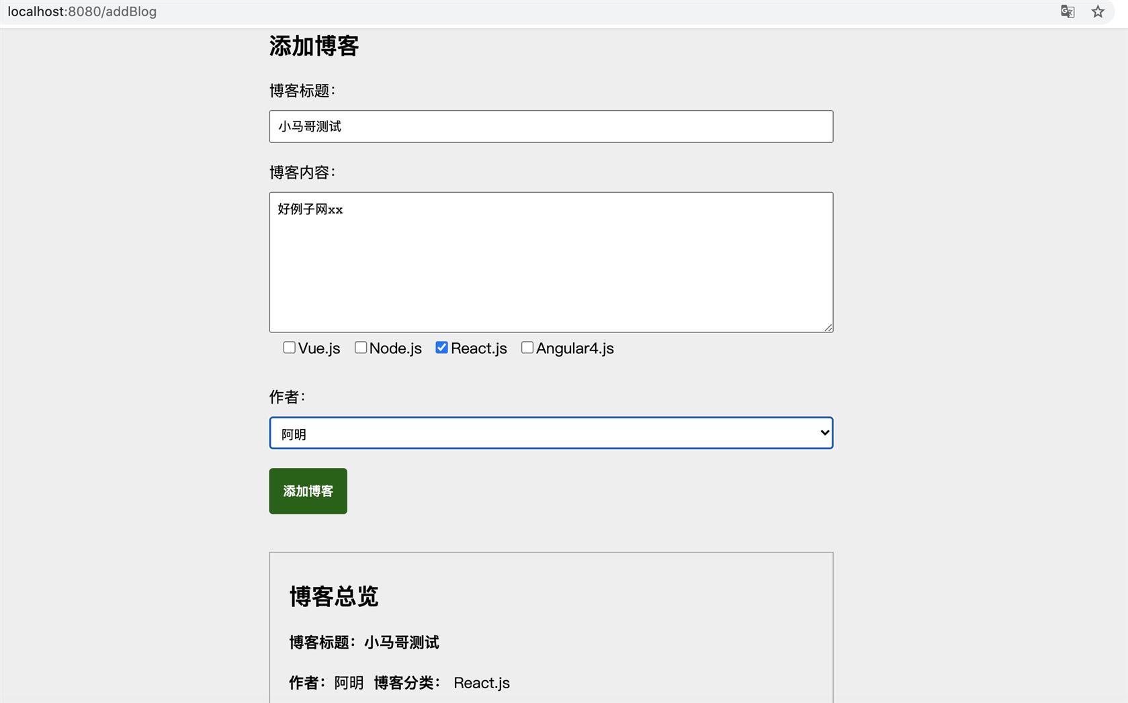Click the translate page icon

[1067, 11]
